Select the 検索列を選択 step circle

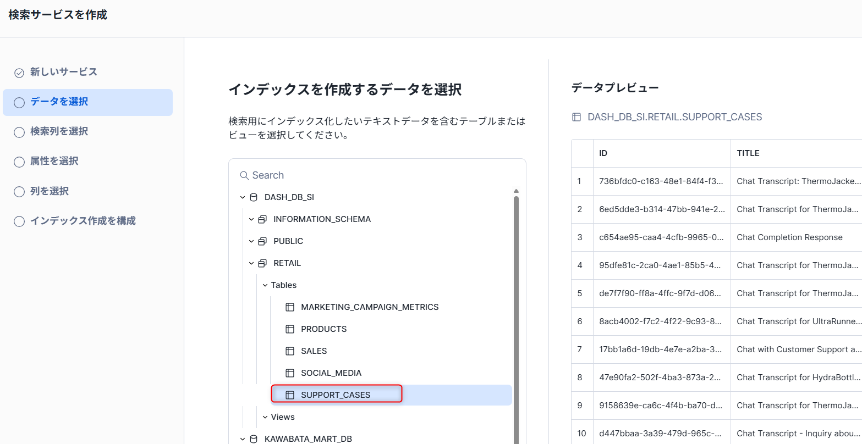pyautogui.click(x=19, y=132)
